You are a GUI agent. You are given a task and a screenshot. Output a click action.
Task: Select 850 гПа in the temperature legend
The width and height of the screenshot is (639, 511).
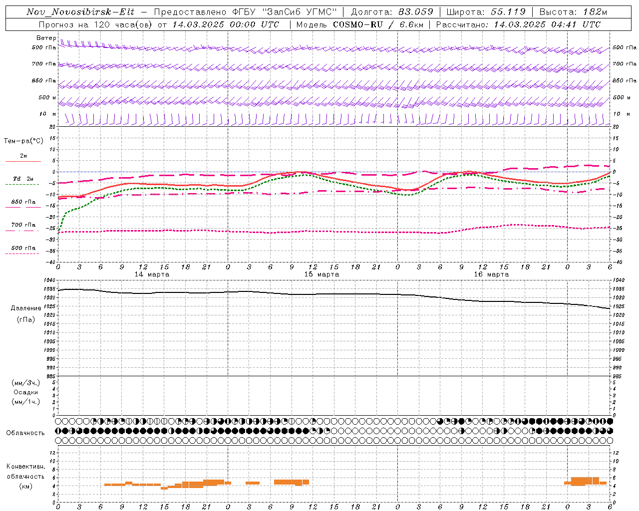click(x=23, y=202)
